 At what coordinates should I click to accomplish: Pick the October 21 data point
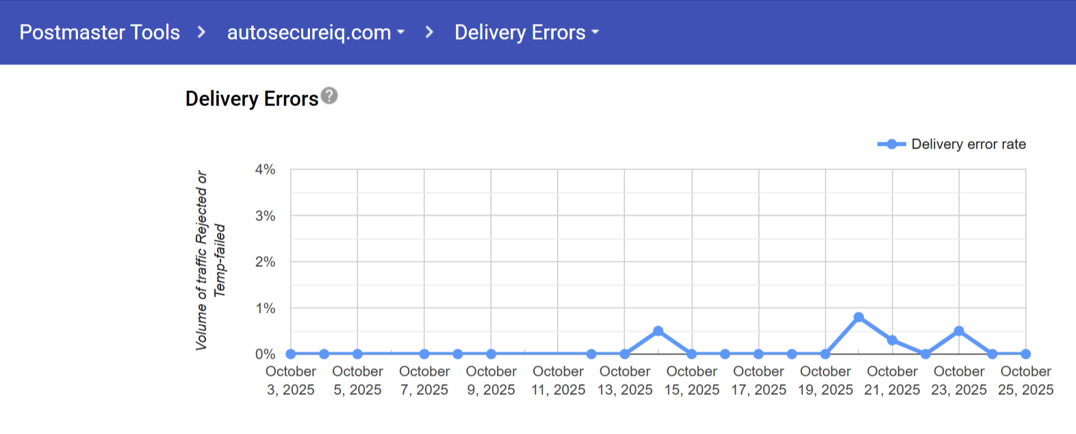click(893, 340)
